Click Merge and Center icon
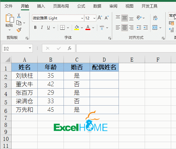The image size is (176, 149). pos(155,27)
